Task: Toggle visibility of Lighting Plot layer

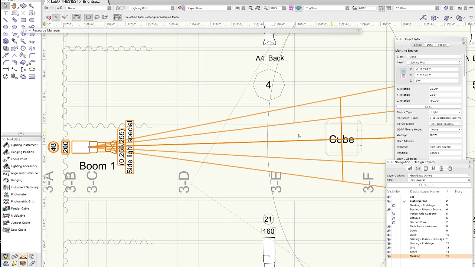Action: click(389, 201)
